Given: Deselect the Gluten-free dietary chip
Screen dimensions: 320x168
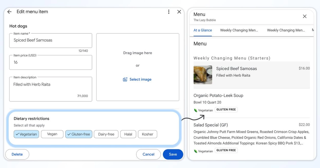Looking at the screenshot, I should [x=79, y=134].
